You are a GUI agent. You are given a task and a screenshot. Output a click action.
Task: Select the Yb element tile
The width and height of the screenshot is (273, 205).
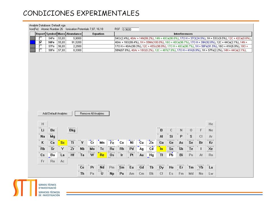click(201, 167)
